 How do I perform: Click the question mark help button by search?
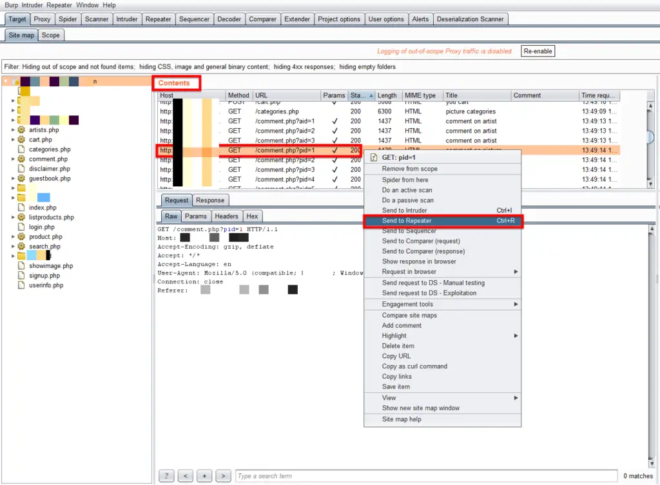pyautogui.click(x=167, y=476)
